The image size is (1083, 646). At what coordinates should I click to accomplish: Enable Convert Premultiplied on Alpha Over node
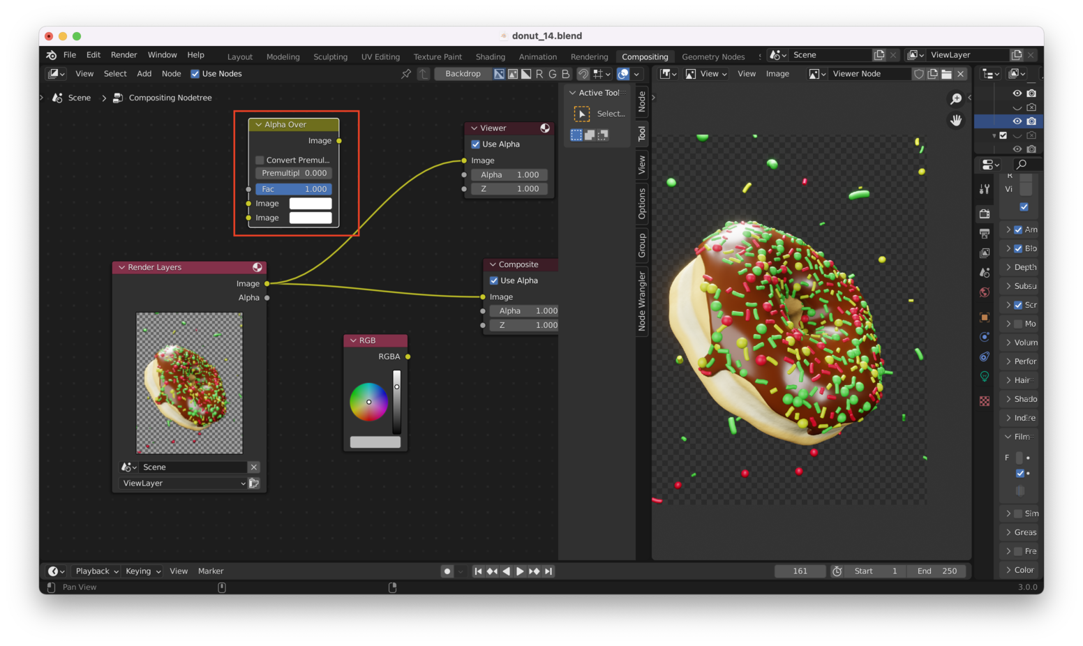point(260,160)
